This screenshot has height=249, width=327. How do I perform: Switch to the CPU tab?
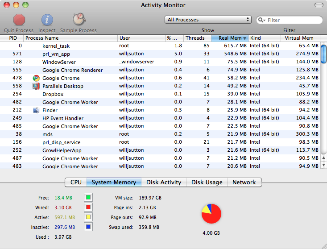76,182
